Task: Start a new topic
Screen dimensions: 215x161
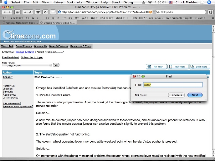Action: click(x=178, y=67)
